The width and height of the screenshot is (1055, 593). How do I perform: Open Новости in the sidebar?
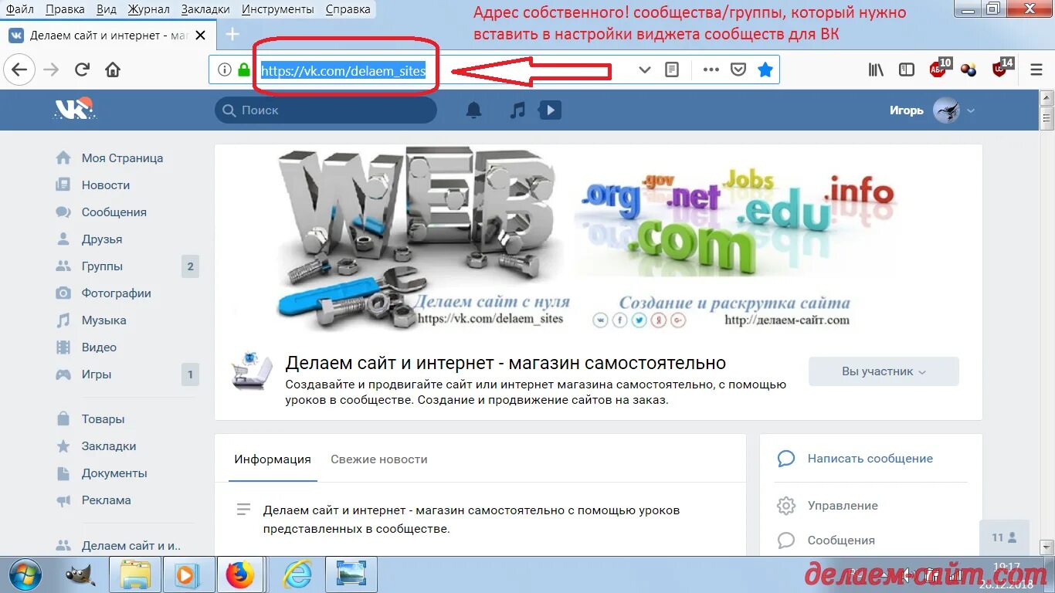tap(106, 185)
